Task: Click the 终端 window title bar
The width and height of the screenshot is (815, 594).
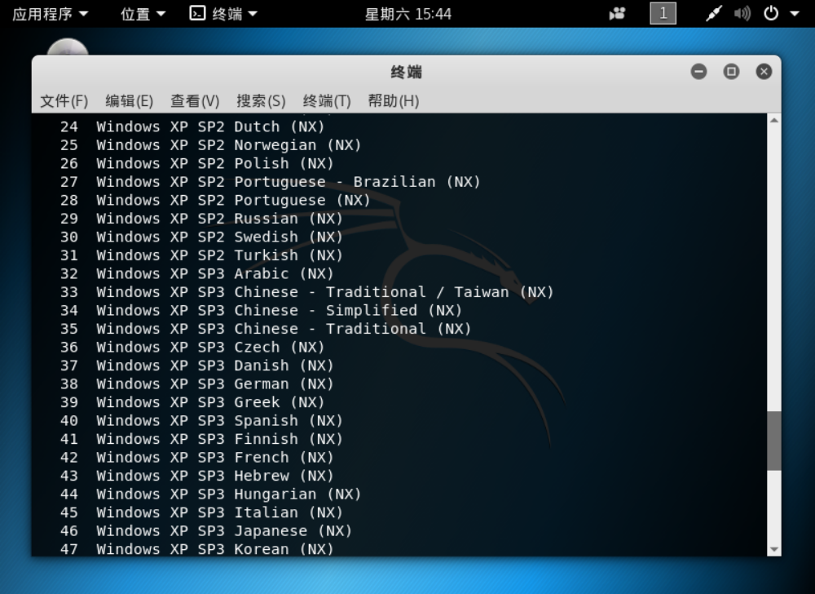Action: coord(406,72)
